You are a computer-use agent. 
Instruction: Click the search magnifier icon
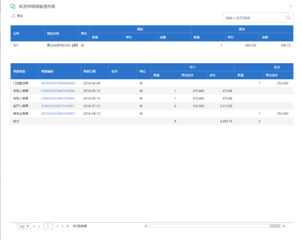[x=288, y=18]
